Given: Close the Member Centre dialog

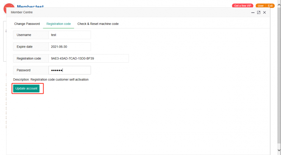Looking at the screenshot, I should tap(264, 13).
